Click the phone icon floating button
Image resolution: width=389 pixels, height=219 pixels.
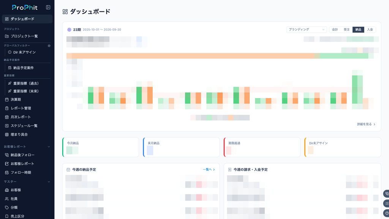click(x=386, y=194)
